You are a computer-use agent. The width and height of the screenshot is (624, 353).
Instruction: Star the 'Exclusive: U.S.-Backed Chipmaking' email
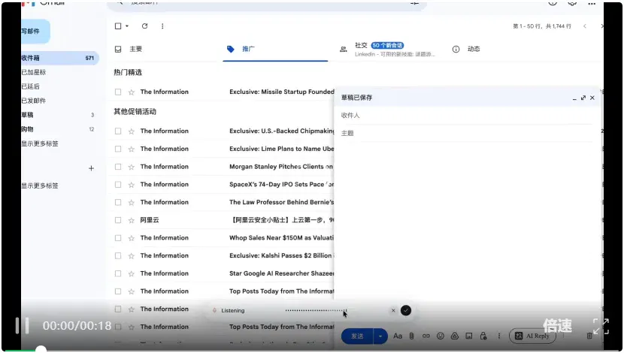132,131
